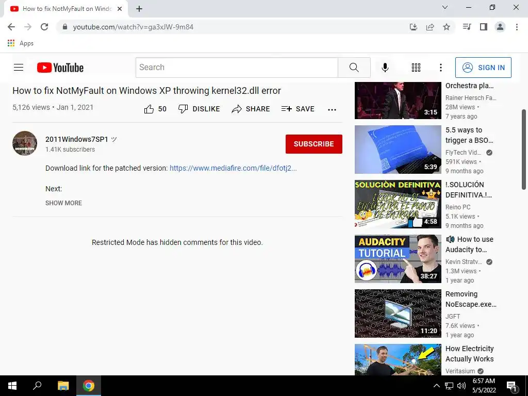This screenshot has width=528, height=396.
Task: Open 'How to use Audacity to...' title
Action: point(469,244)
